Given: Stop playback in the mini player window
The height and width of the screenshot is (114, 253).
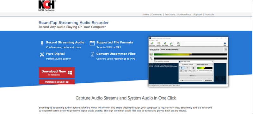Looking at the screenshot, I should (x=193, y=68).
